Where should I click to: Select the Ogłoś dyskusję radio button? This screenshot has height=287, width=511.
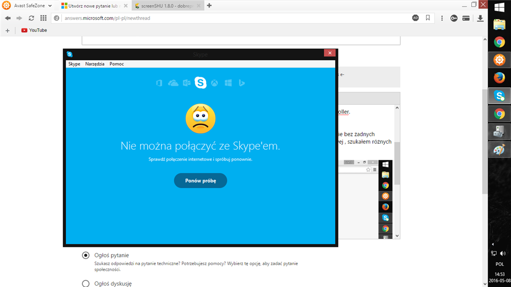click(x=86, y=284)
